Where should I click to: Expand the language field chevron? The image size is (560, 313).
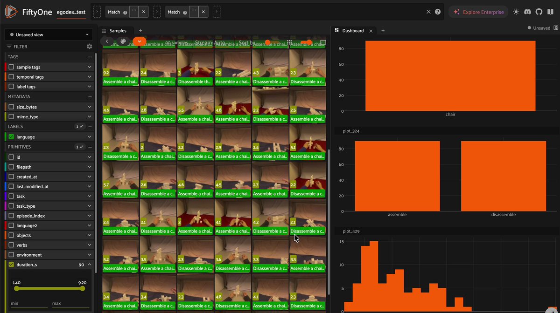[x=90, y=137]
